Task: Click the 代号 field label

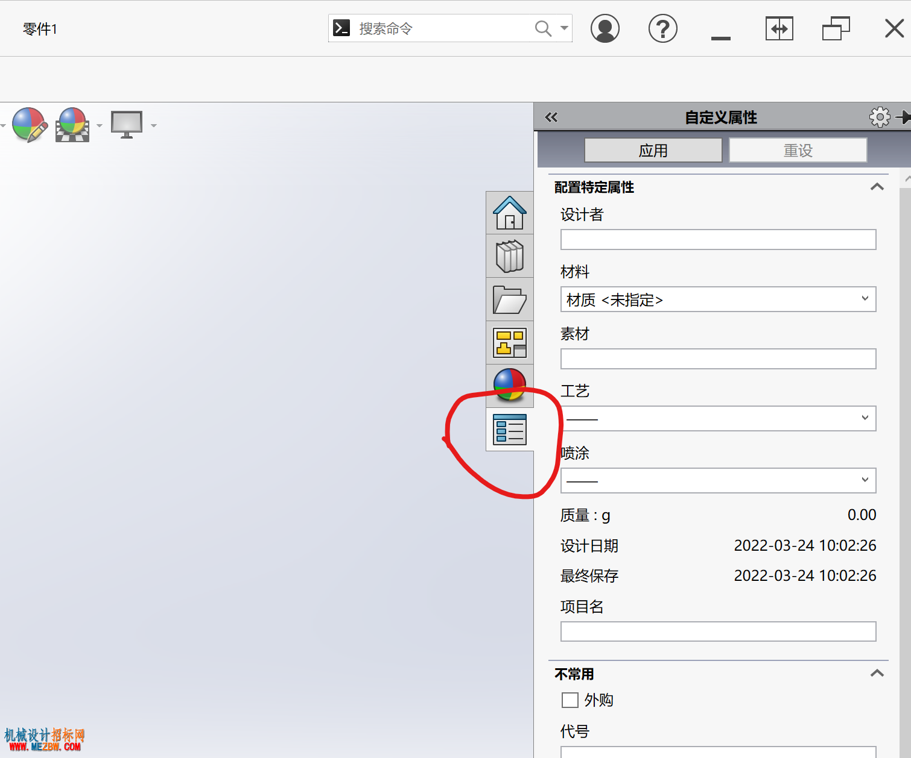Action: (x=574, y=731)
